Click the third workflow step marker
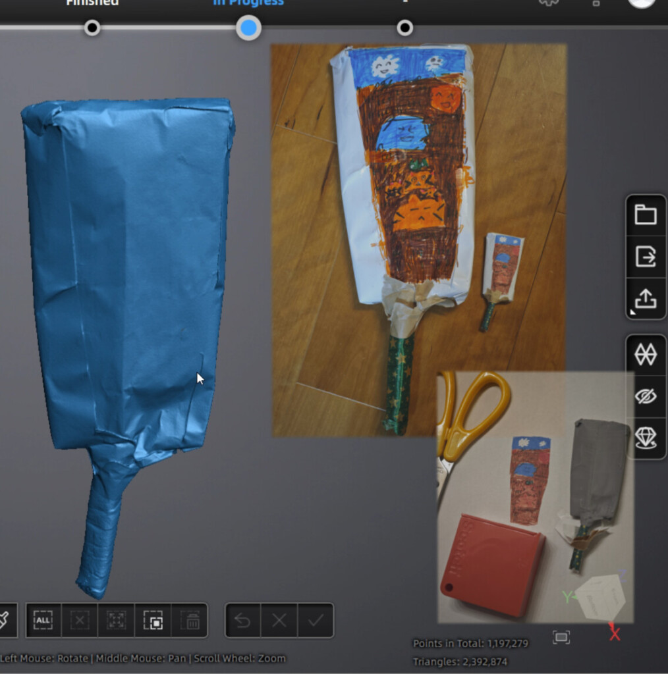Viewport: 668px width, 674px height. coord(405,28)
